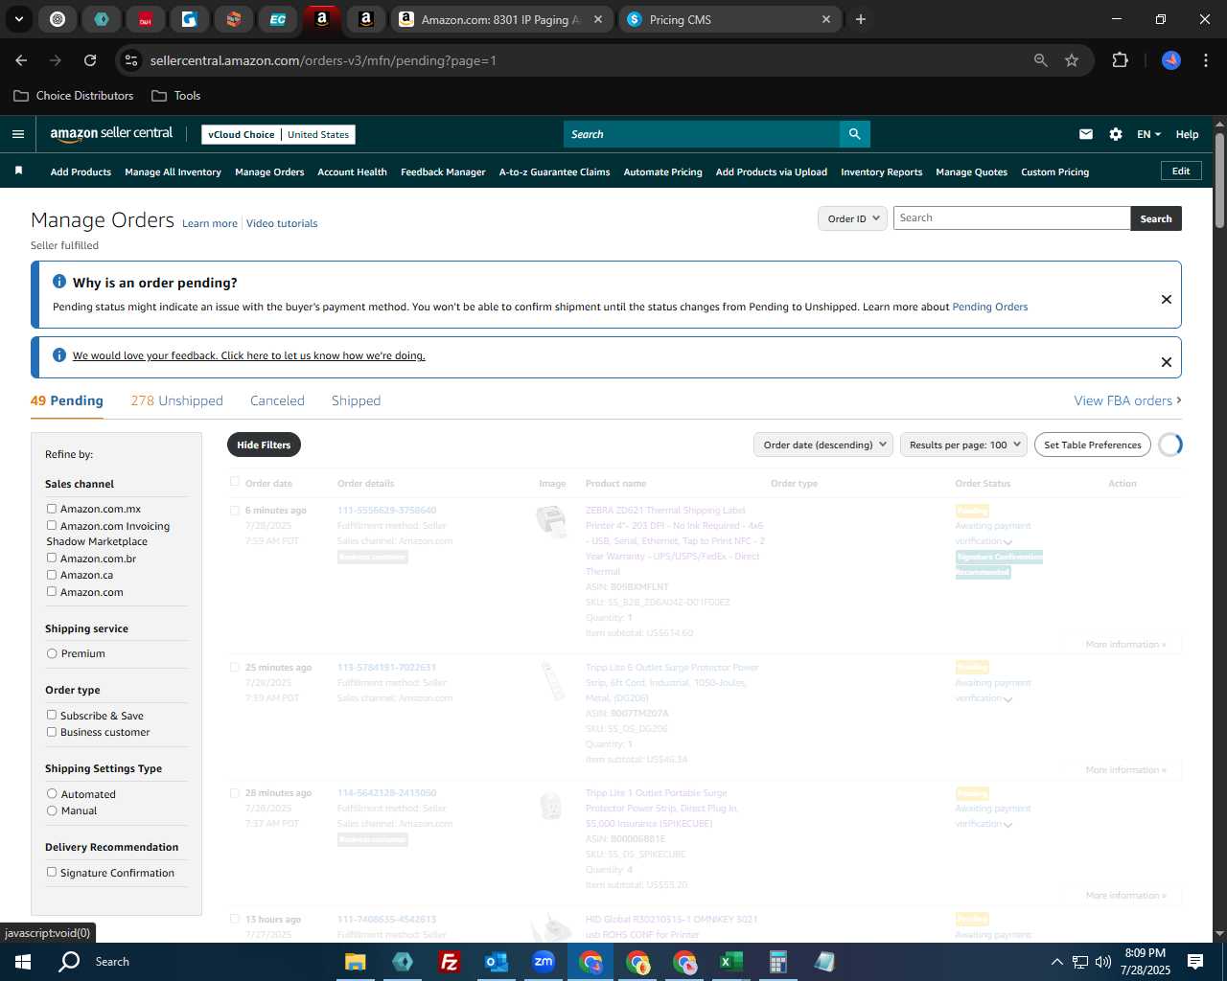Open the EN language dropdown
1227x981 pixels.
[x=1148, y=134]
